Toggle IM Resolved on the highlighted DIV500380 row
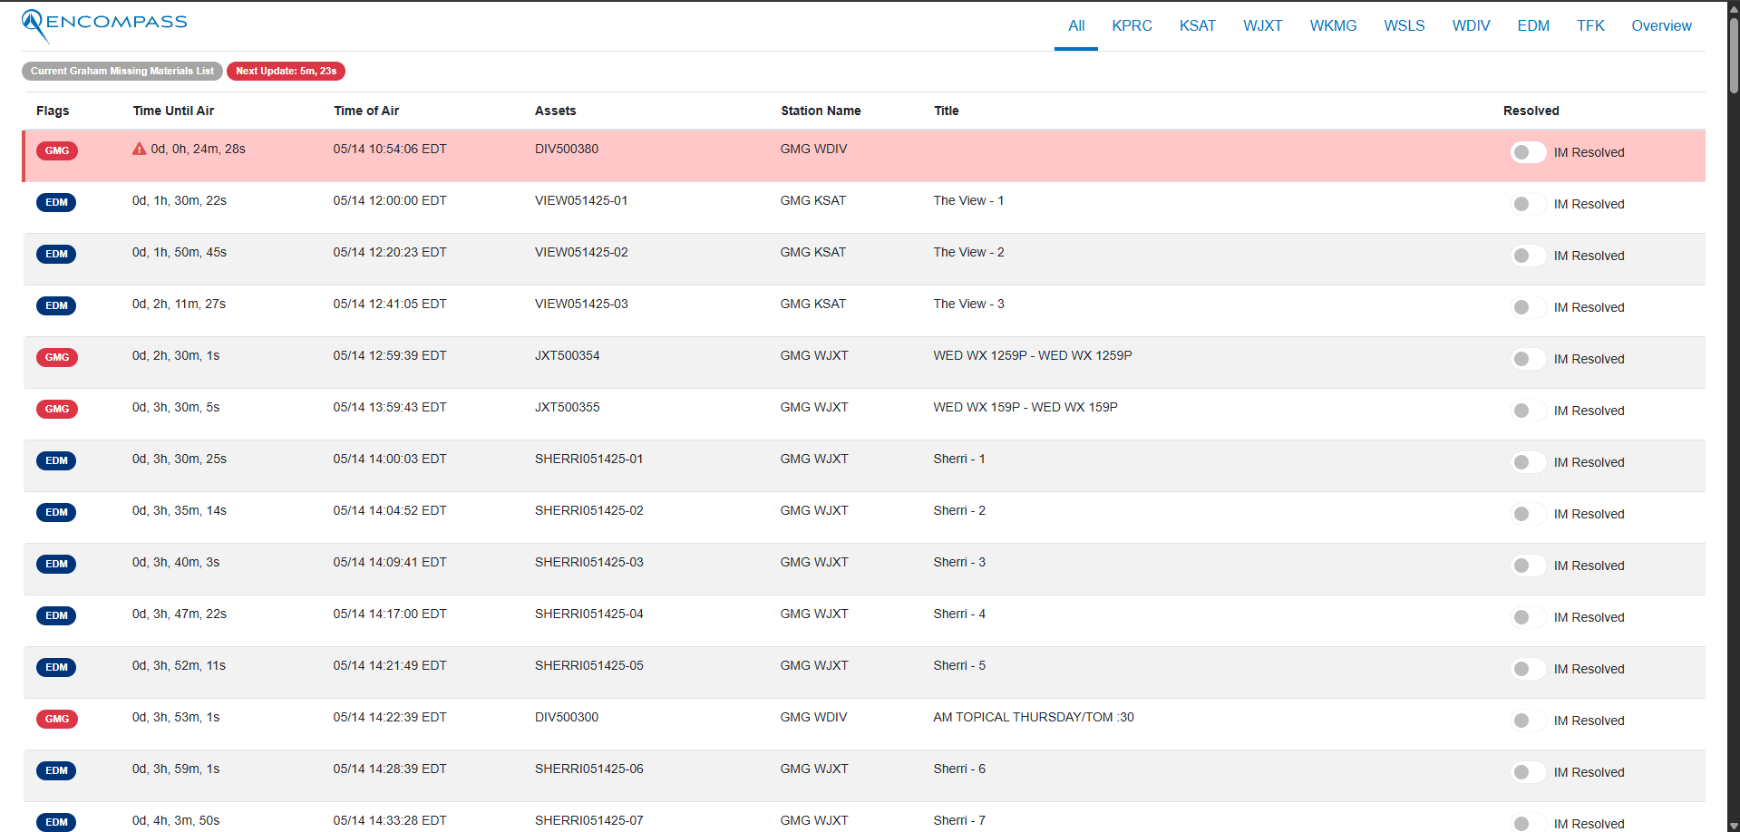1740x832 pixels. (x=1528, y=152)
